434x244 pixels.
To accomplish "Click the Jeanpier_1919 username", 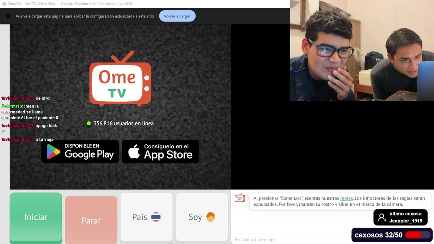I will click(406, 221).
